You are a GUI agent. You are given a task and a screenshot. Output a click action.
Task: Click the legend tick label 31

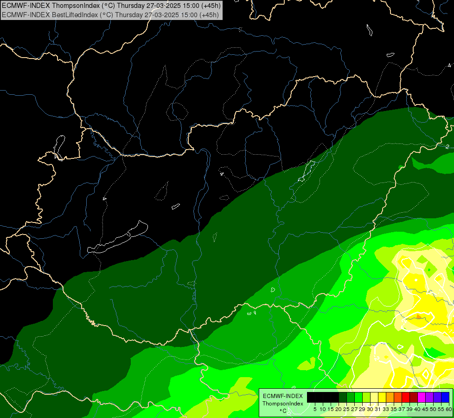point(378,409)
